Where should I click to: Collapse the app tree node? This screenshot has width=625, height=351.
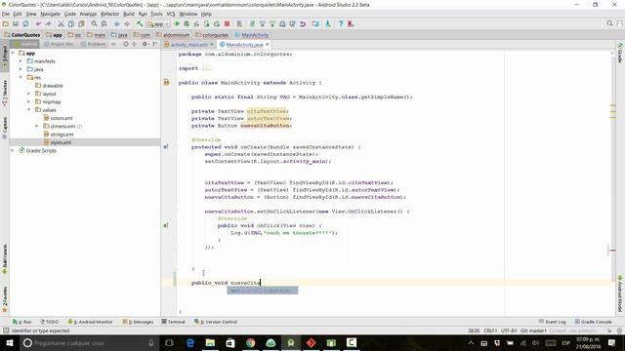coord(13,53)
